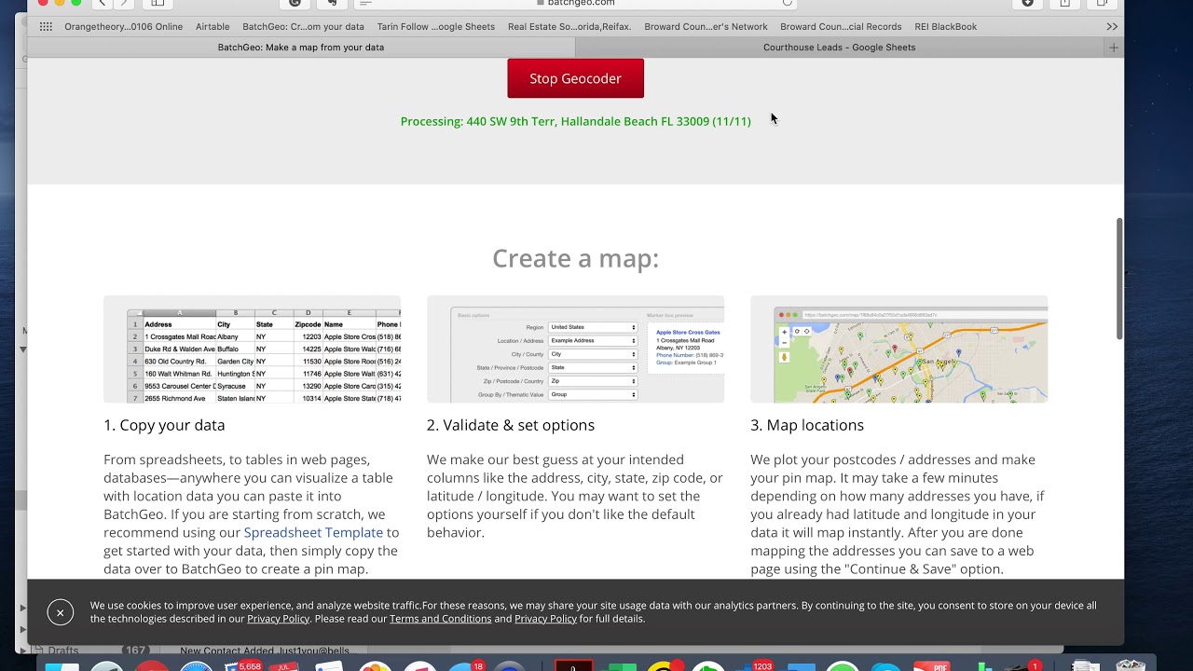Click the '3. Map locations' heading
Viewport: 1193px width, 671px height.
pyautogui.click(x=807, y=425)
